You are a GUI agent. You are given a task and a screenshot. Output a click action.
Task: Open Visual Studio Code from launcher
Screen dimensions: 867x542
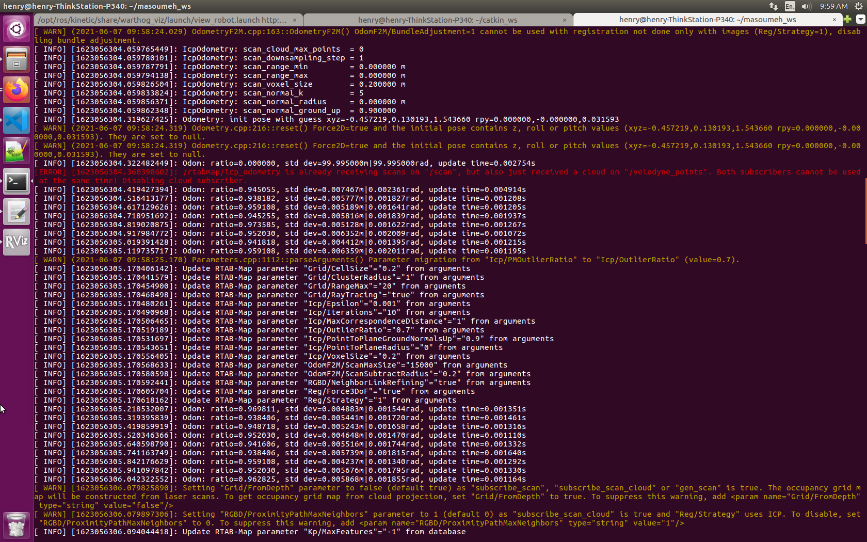[x=17, y=121]
